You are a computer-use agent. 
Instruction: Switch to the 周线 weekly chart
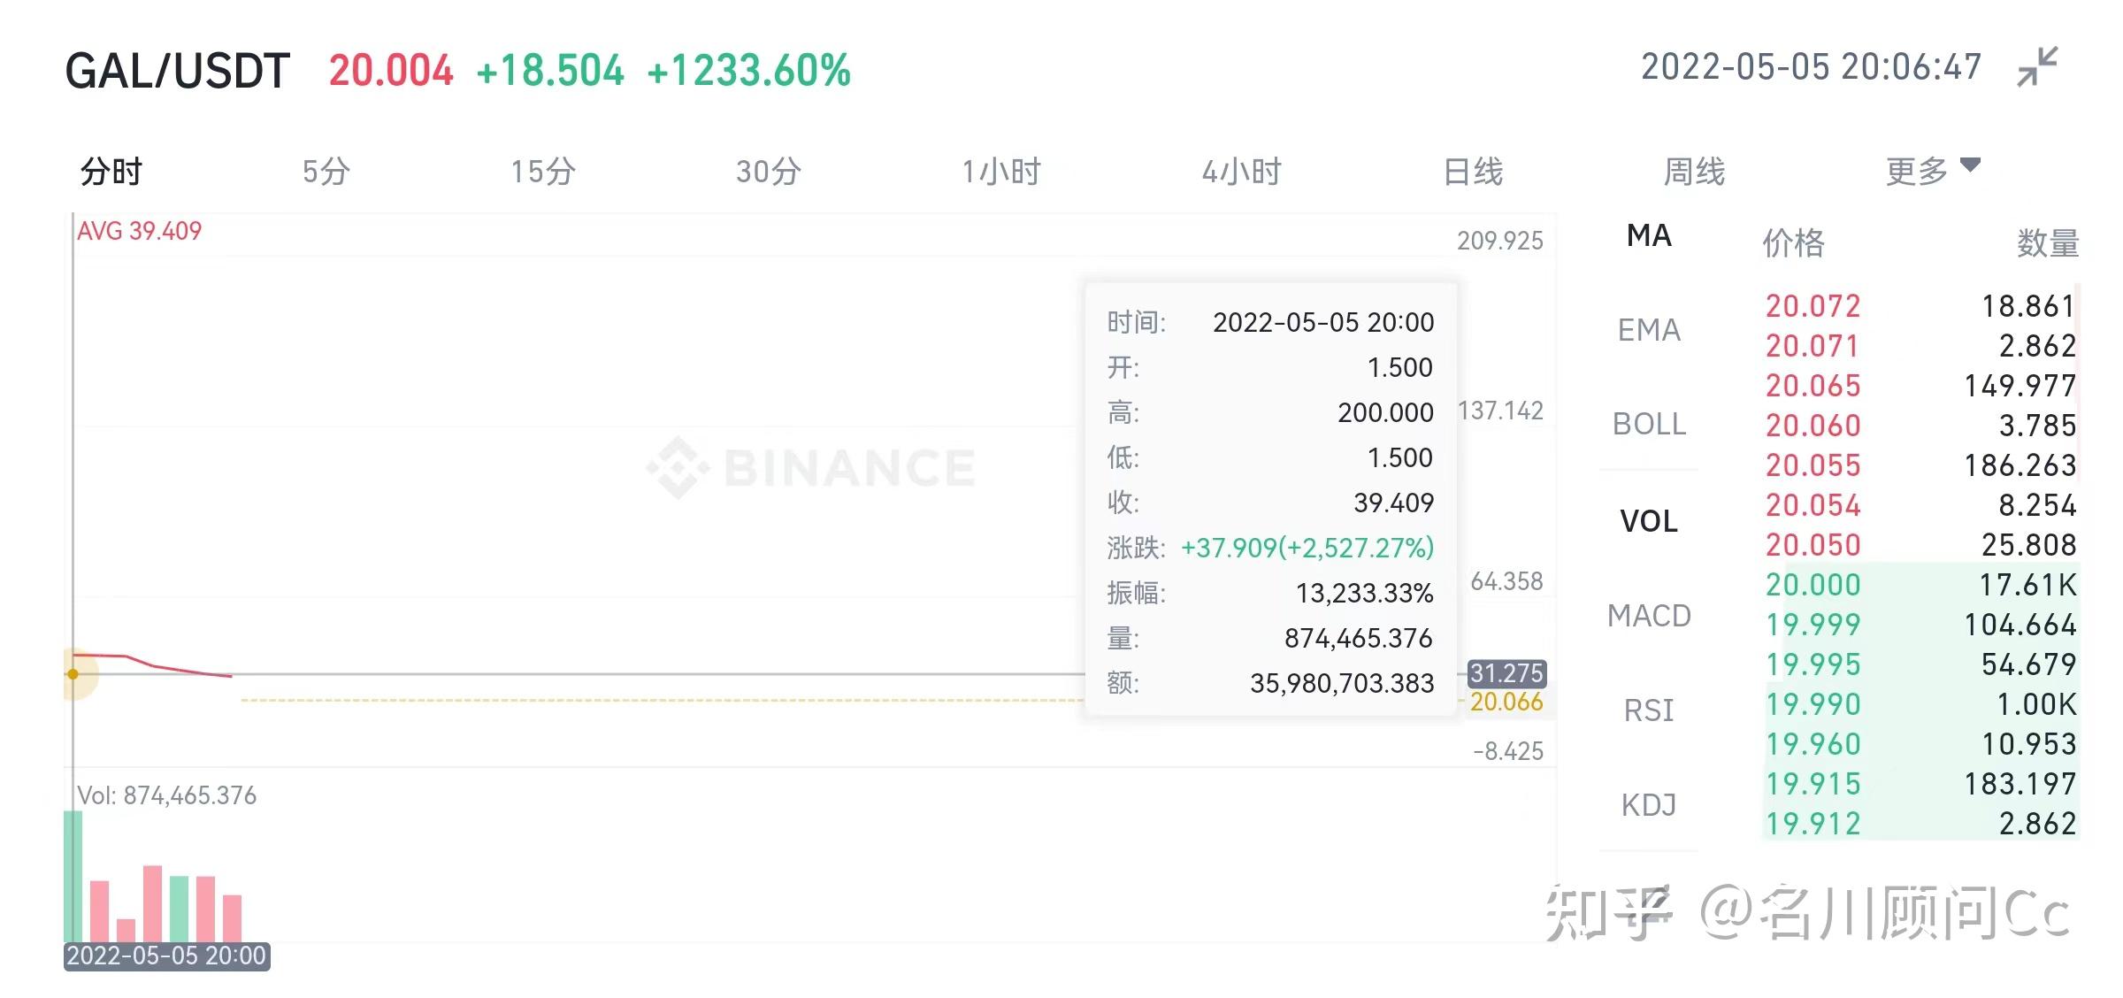click(x=1694, y=172)
